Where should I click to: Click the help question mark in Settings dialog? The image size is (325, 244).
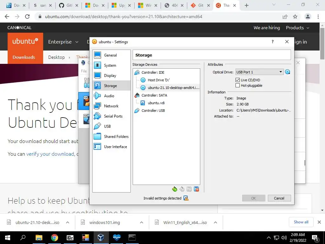pos(273,42)
